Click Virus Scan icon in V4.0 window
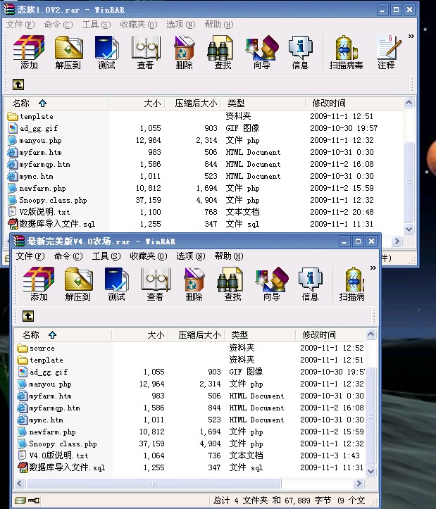Viewport: 436px width, 509px height. (x=351, y=284)
